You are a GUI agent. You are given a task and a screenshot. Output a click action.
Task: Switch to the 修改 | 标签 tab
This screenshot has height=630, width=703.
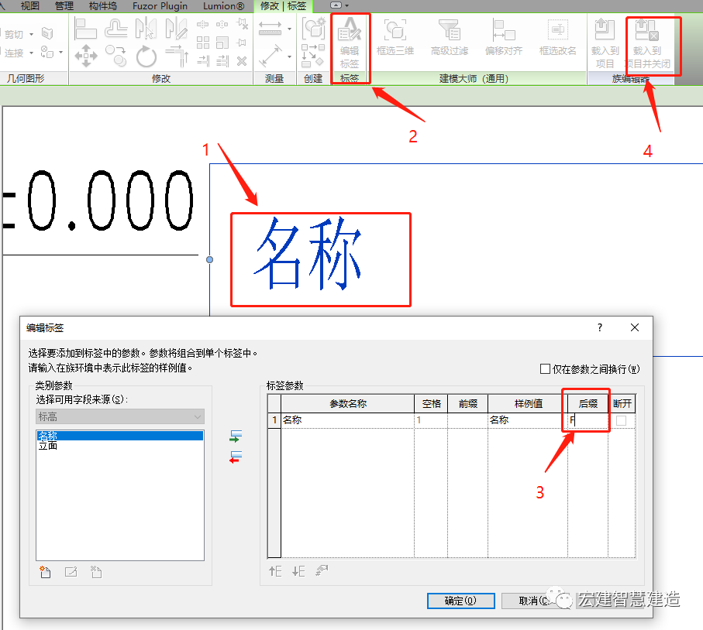[x=284, y=6]
